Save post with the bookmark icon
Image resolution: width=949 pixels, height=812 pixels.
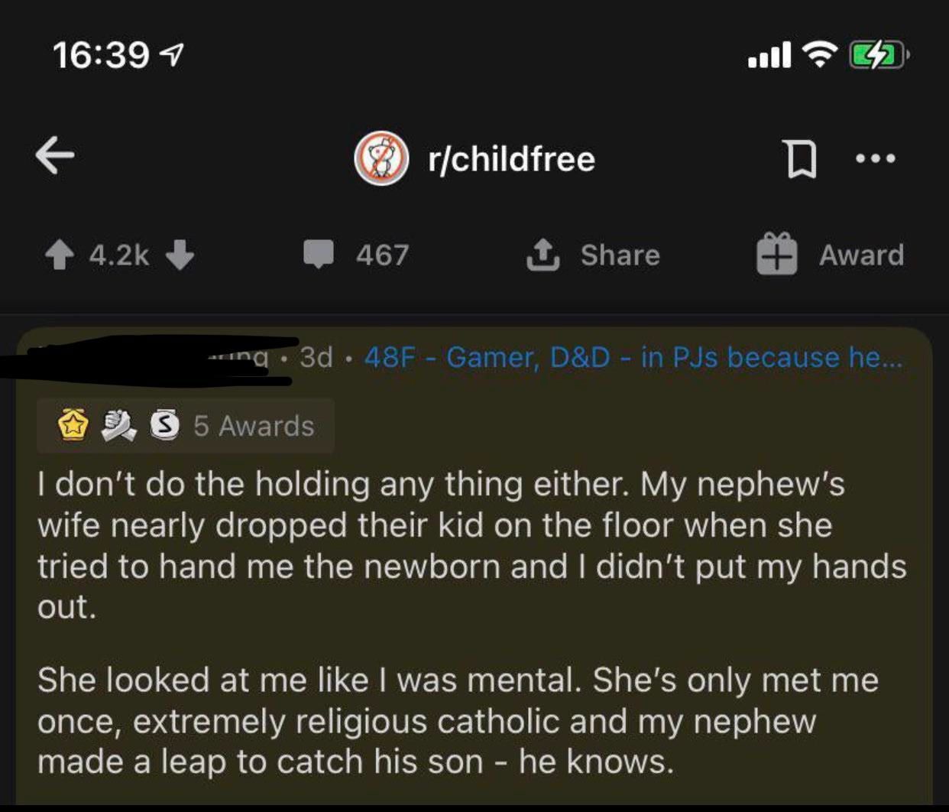pos(800,158)
